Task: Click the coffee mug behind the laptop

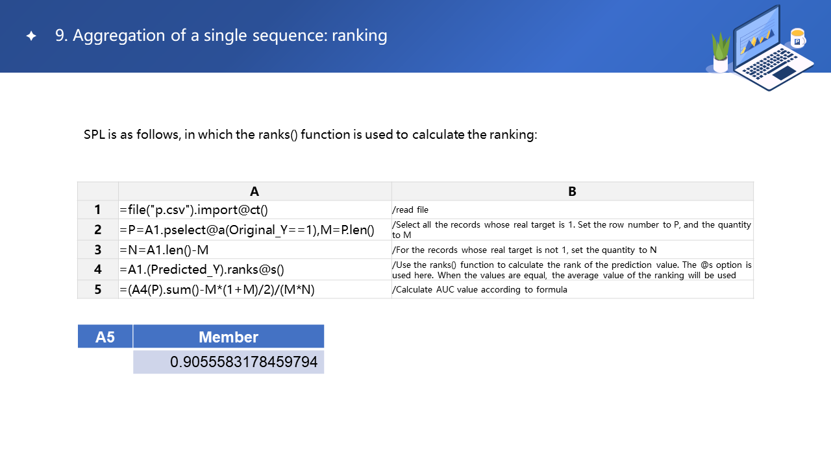Action: [798, 38]
